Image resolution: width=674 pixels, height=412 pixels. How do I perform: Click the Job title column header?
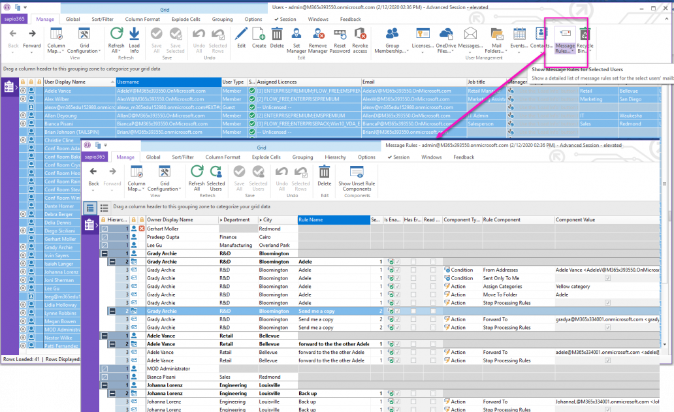(x=487, y=82)
